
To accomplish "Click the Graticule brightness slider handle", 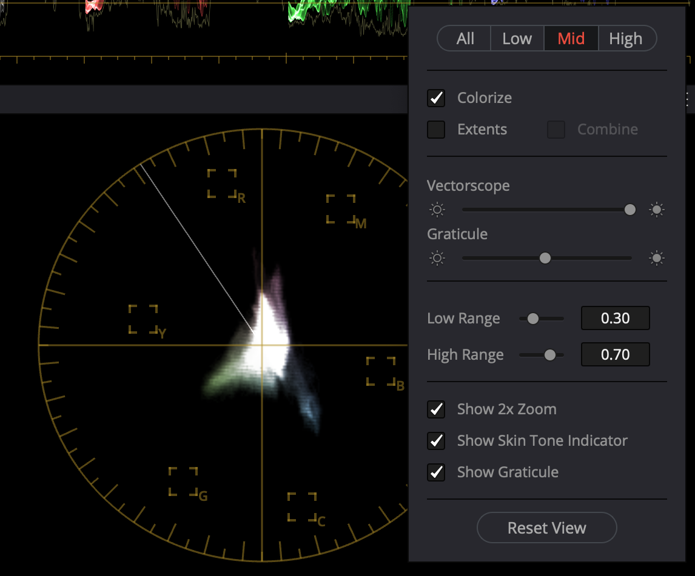I will pos(545,258).
